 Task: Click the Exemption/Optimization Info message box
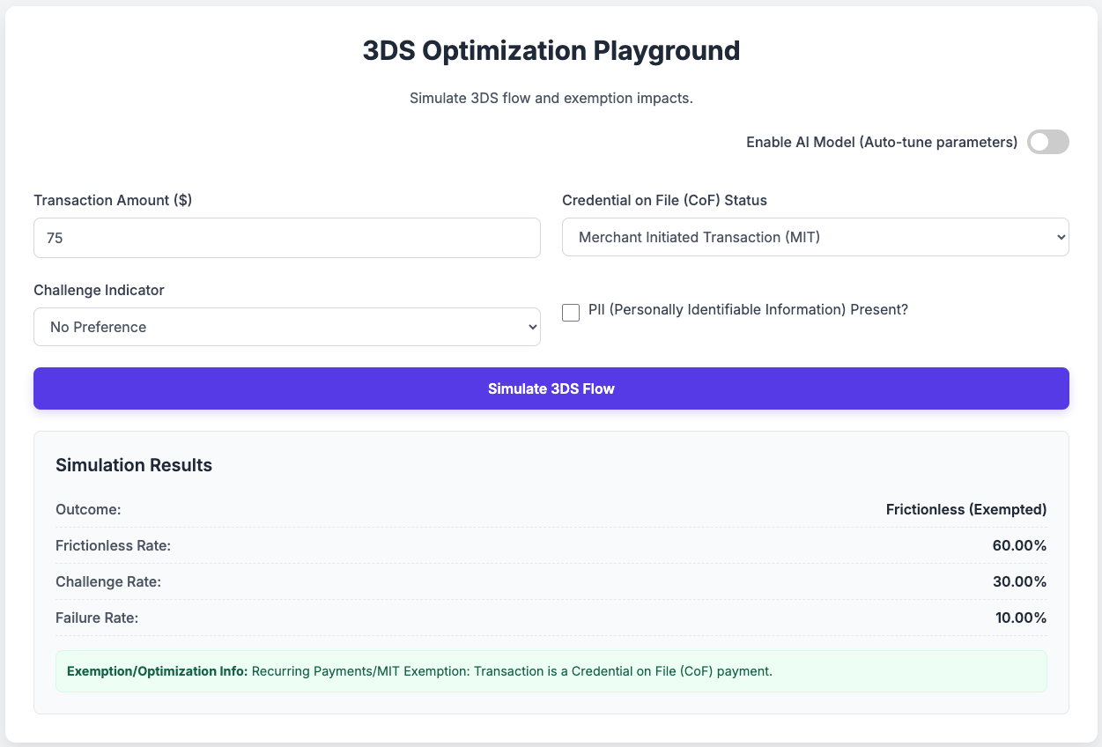pyautogui.click(x=551, y=671)
